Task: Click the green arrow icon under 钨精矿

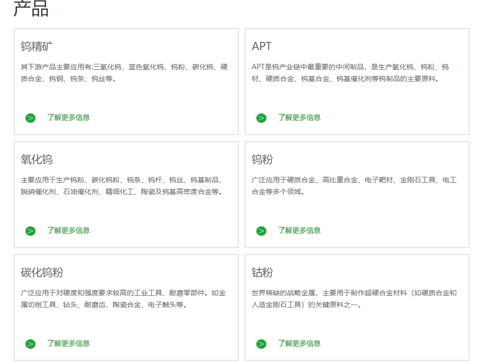Action: click(30, 118)
